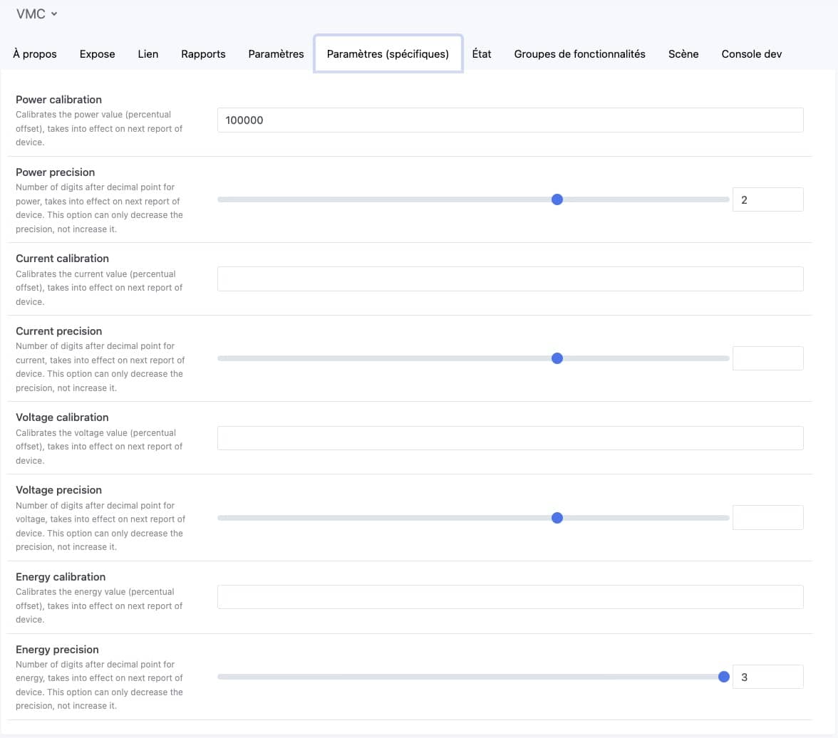The width and height of the screenshot is (838, 738).
Task: Select the Scène tab
Action: pos(683,54)
